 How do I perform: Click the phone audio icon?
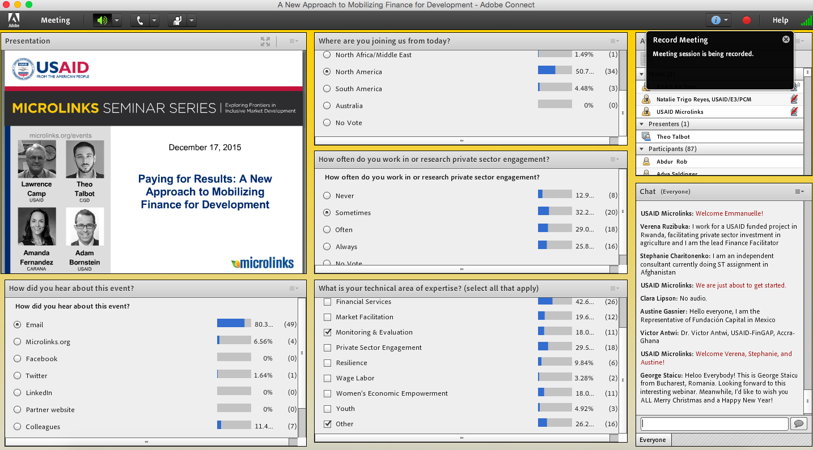point(140,20)
